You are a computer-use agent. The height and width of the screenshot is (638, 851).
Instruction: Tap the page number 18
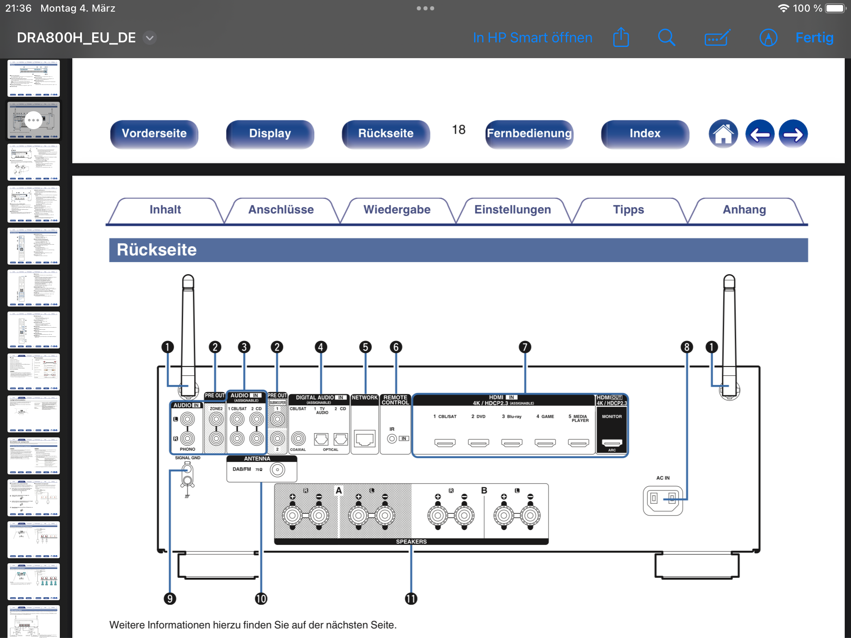coord(459,130)
